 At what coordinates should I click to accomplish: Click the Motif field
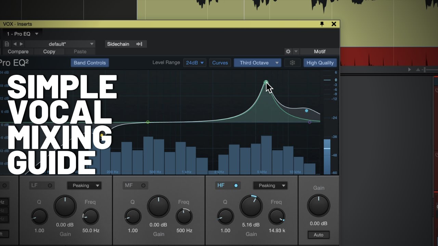pos(320,52)
